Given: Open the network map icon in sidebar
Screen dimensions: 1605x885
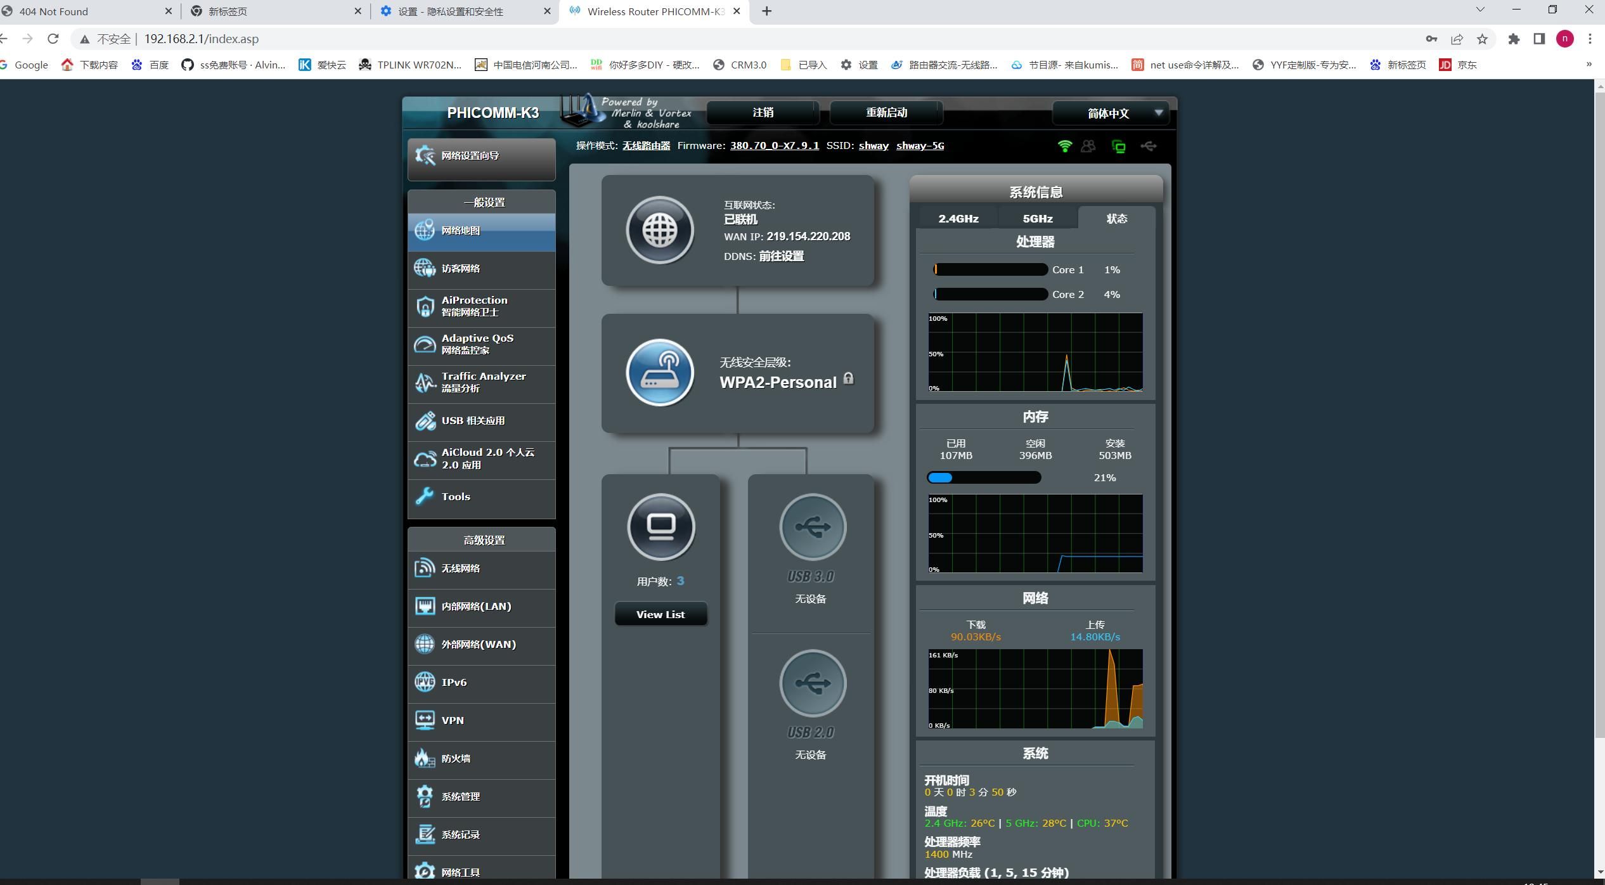Looking at the screenshot, I should [x=425, y=230].
